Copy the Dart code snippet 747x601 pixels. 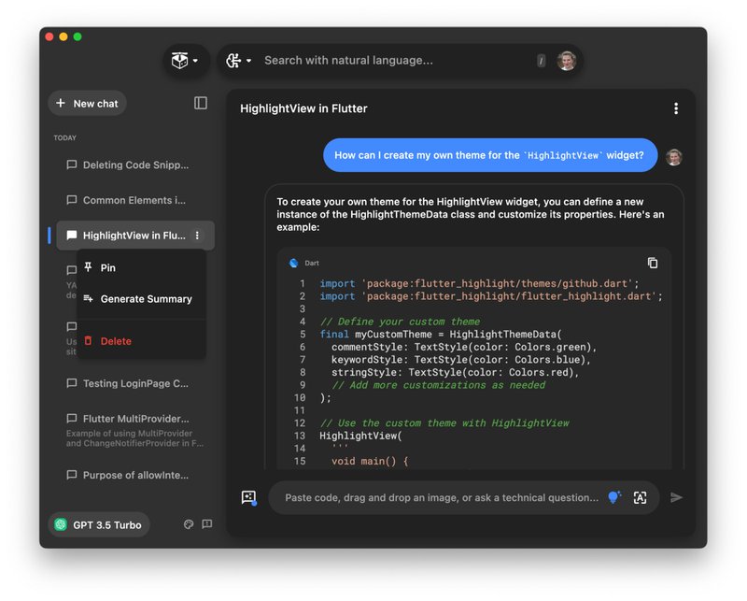coord(652,263)
